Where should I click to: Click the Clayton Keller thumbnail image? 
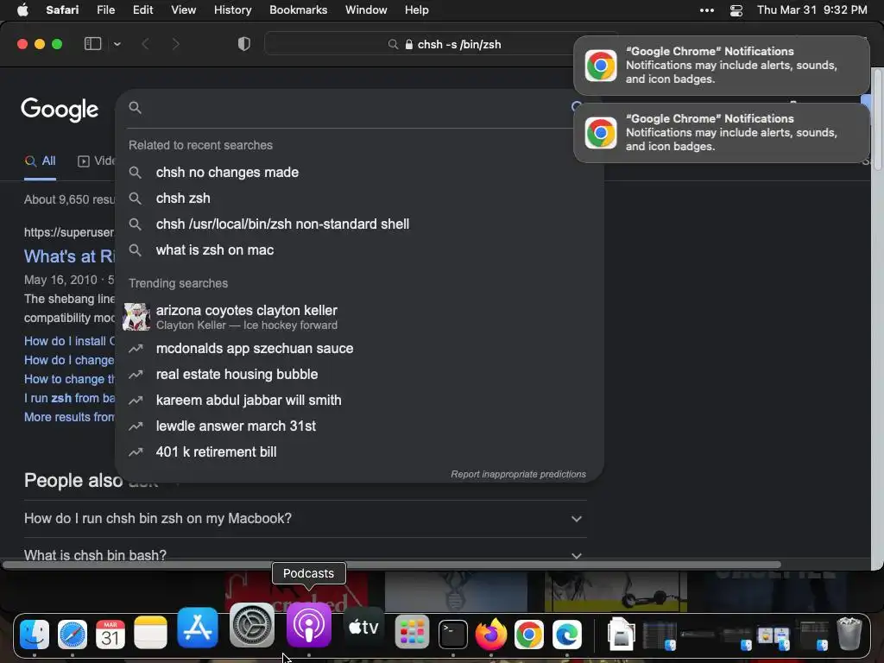click(136, 317)
